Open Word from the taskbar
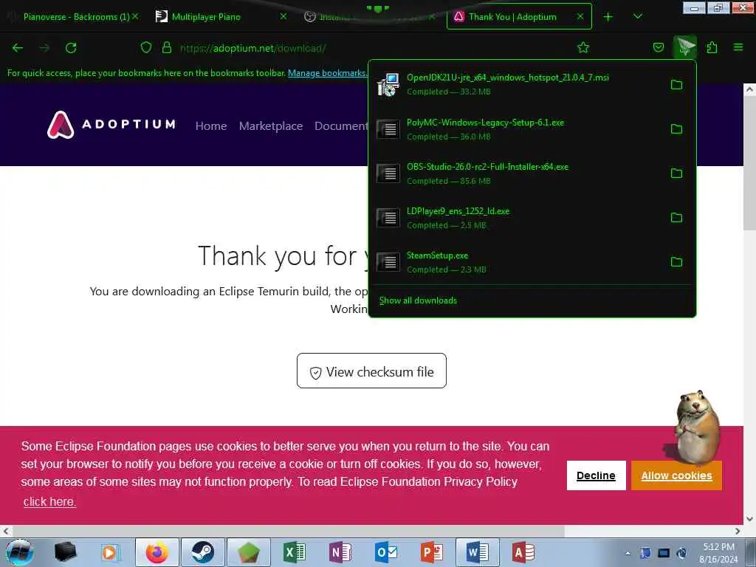This screenshot has height=567, width=756. [478, 552]
